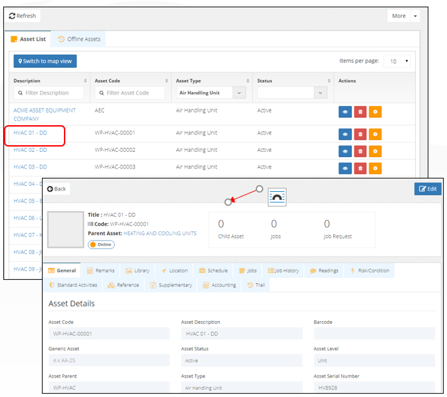Select the Asset List tab
Screen dimensions: 447x397
pos(28,39)
